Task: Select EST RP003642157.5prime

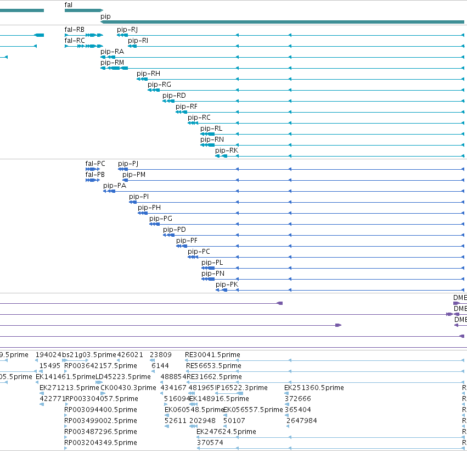Action: (x=100, y=366)
